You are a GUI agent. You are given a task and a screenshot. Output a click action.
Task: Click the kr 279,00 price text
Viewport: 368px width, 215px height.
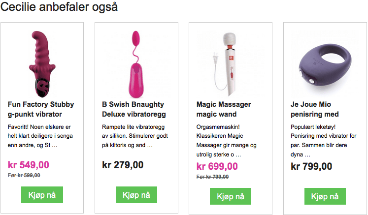coord(123,165)
